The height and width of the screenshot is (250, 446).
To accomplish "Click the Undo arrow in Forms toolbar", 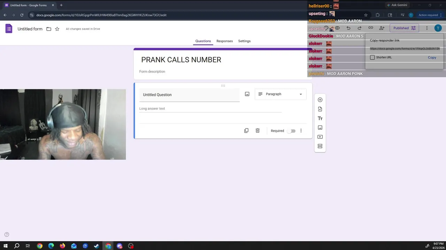I will tap(348, 28).
